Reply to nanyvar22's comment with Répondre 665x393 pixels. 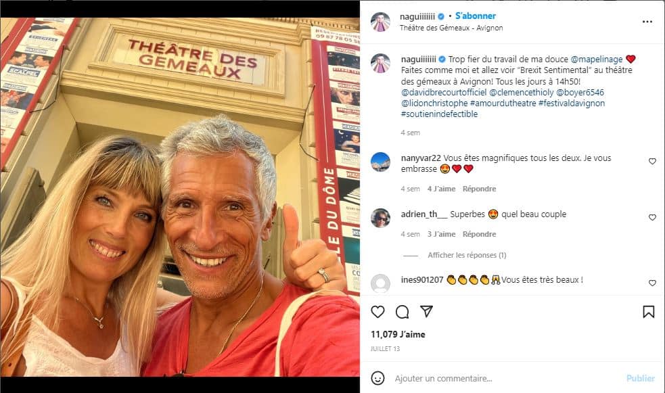point(479,189)
